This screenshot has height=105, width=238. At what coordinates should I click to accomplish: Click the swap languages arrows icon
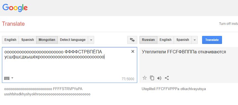tap(132, 40)
